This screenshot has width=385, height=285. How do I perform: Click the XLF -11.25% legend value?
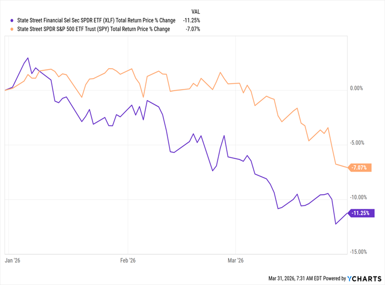(192, 20)
